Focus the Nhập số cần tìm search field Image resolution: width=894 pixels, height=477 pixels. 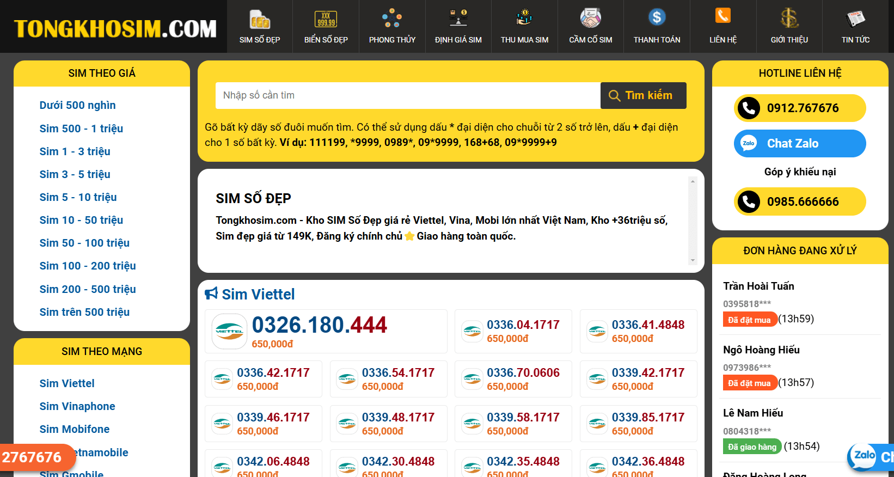click(408, 95)
